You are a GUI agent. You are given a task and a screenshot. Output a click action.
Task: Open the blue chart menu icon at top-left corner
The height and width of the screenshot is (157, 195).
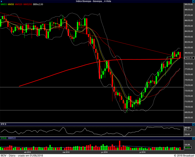click(1, 1)
